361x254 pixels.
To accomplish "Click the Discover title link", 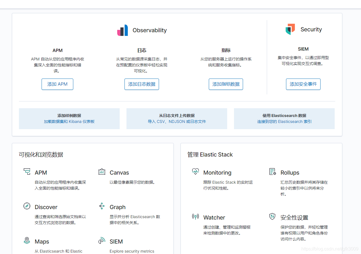I will tap(46, 207).
